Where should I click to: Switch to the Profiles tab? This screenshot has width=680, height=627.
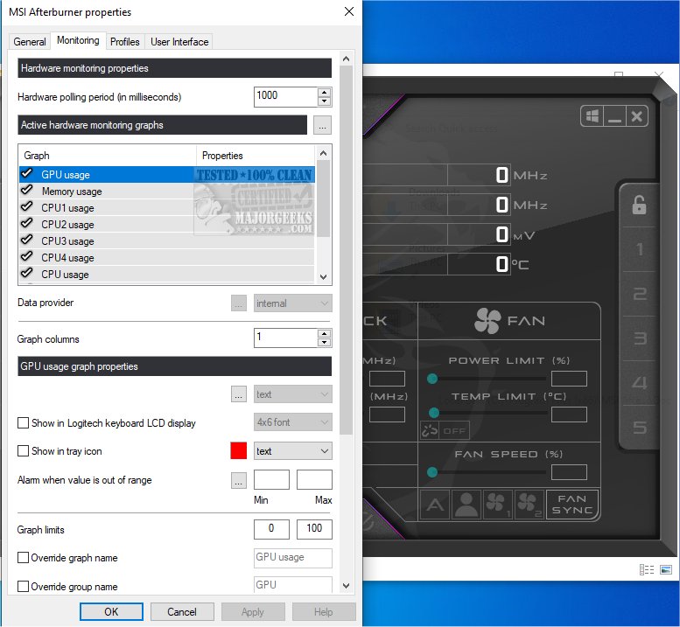(x=125, y=42)
